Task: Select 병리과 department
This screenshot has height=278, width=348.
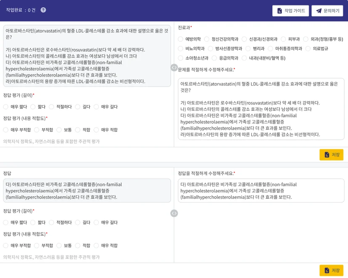Action: [x=248, y=48]
